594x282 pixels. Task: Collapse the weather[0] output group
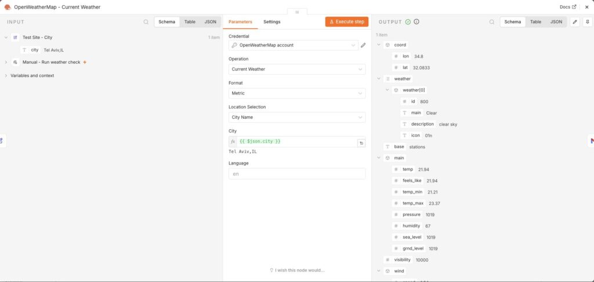[387, 90]
